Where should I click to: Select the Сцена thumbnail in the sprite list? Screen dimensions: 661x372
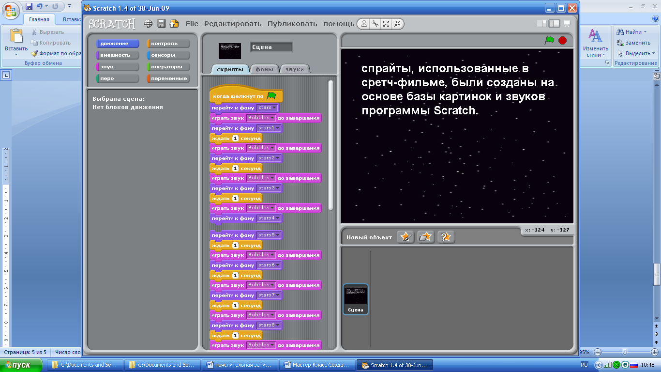[356, 299]
